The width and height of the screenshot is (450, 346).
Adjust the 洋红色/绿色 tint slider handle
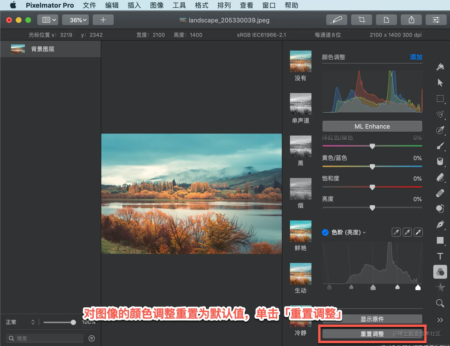click(x=372, y=146)
